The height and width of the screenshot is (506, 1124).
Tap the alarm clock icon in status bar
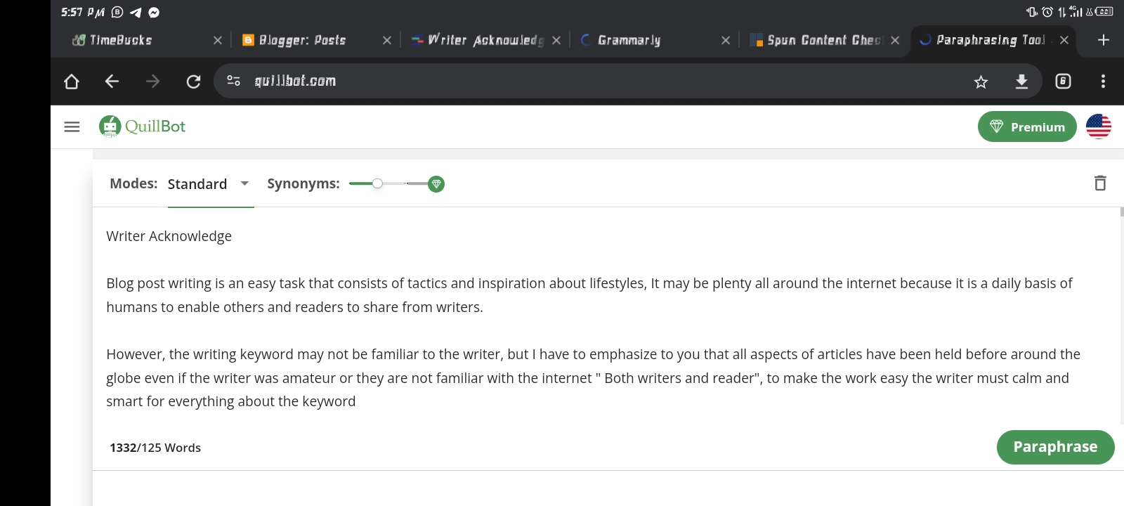1047,11
